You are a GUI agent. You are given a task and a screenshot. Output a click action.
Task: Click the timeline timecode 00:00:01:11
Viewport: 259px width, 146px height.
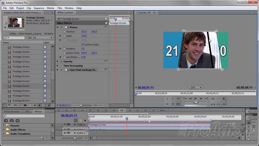69,116
